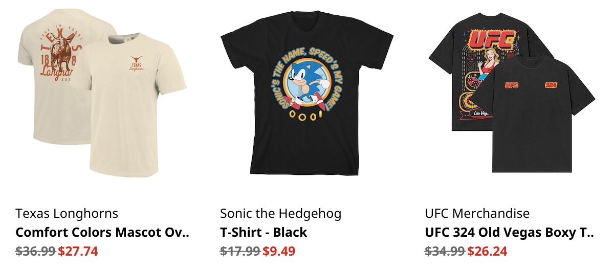Open the T-Shirt - Black product title
Image resolution: width=614 pixels, height=271 pixels.
point(264,233)
